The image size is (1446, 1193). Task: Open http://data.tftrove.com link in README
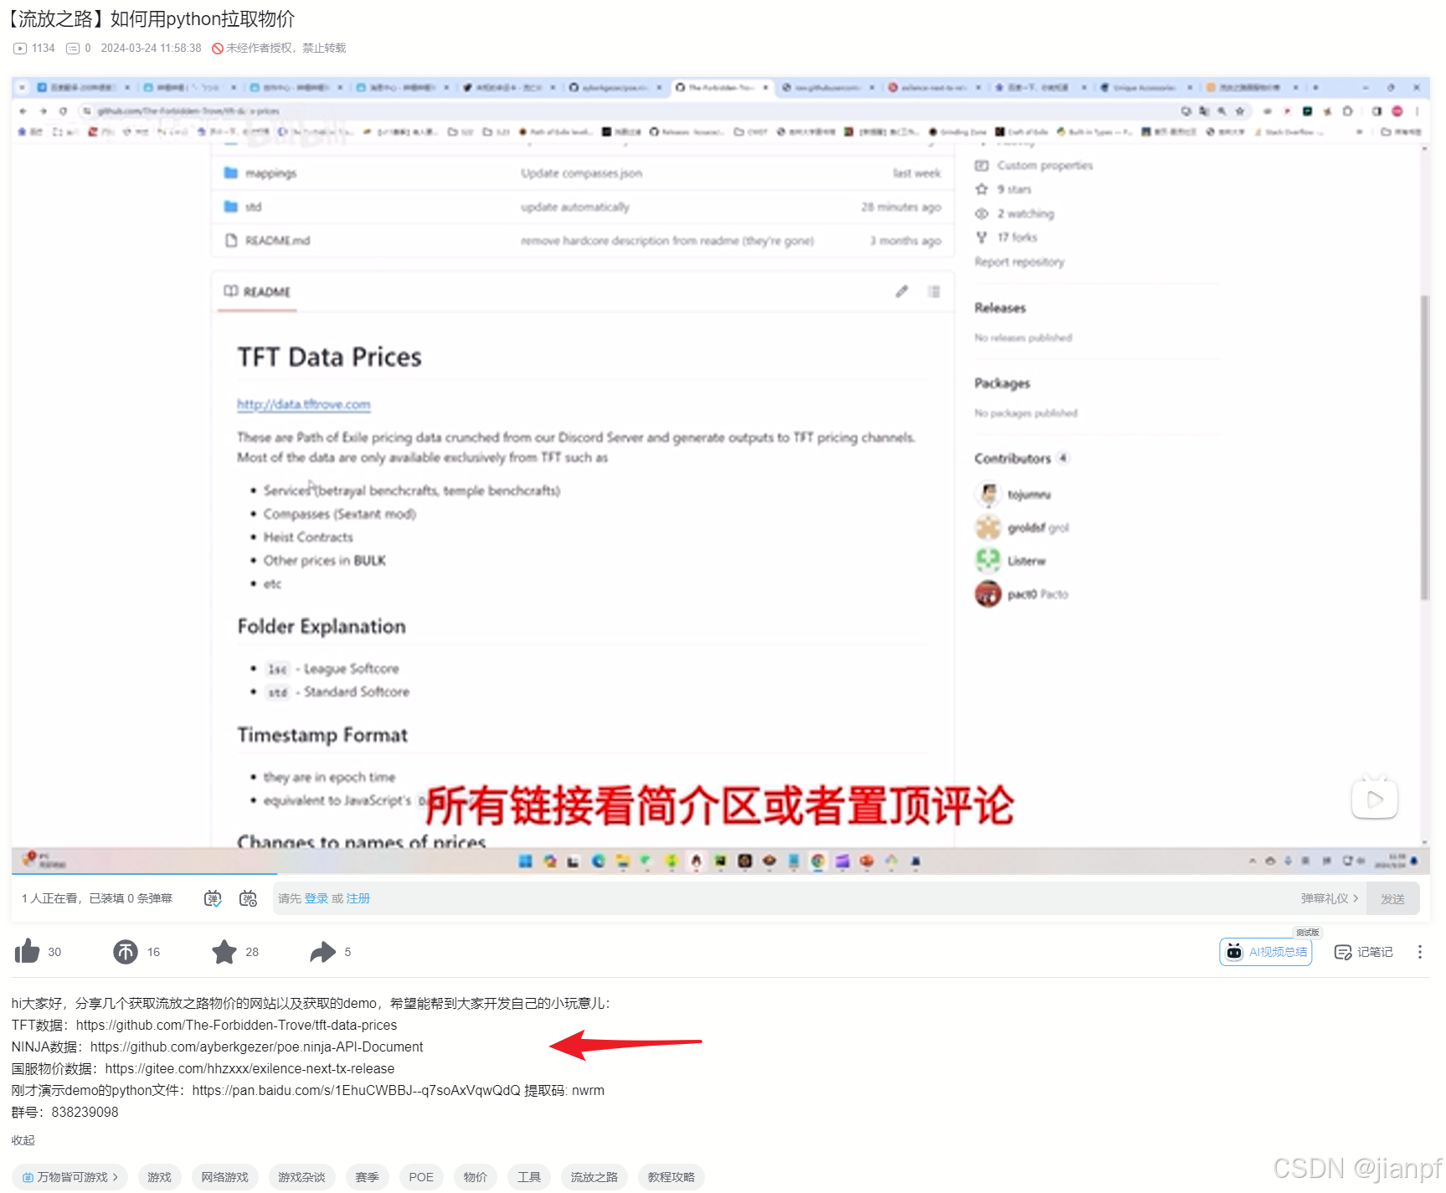(303, 404)
